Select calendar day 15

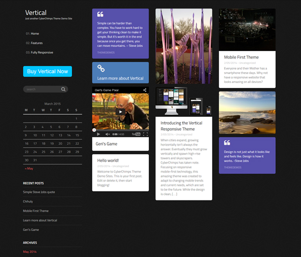pos(77,135)
